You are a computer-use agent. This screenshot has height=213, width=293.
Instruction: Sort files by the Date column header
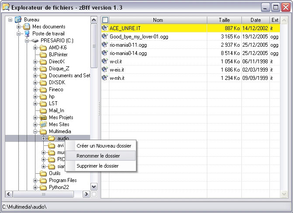pyautogui.click(x=255, y=20)
